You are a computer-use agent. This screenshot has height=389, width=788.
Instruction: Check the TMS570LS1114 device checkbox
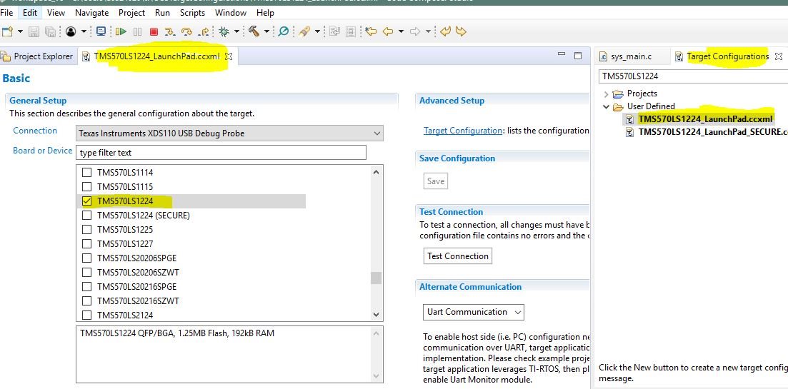[x=87, y=172]
